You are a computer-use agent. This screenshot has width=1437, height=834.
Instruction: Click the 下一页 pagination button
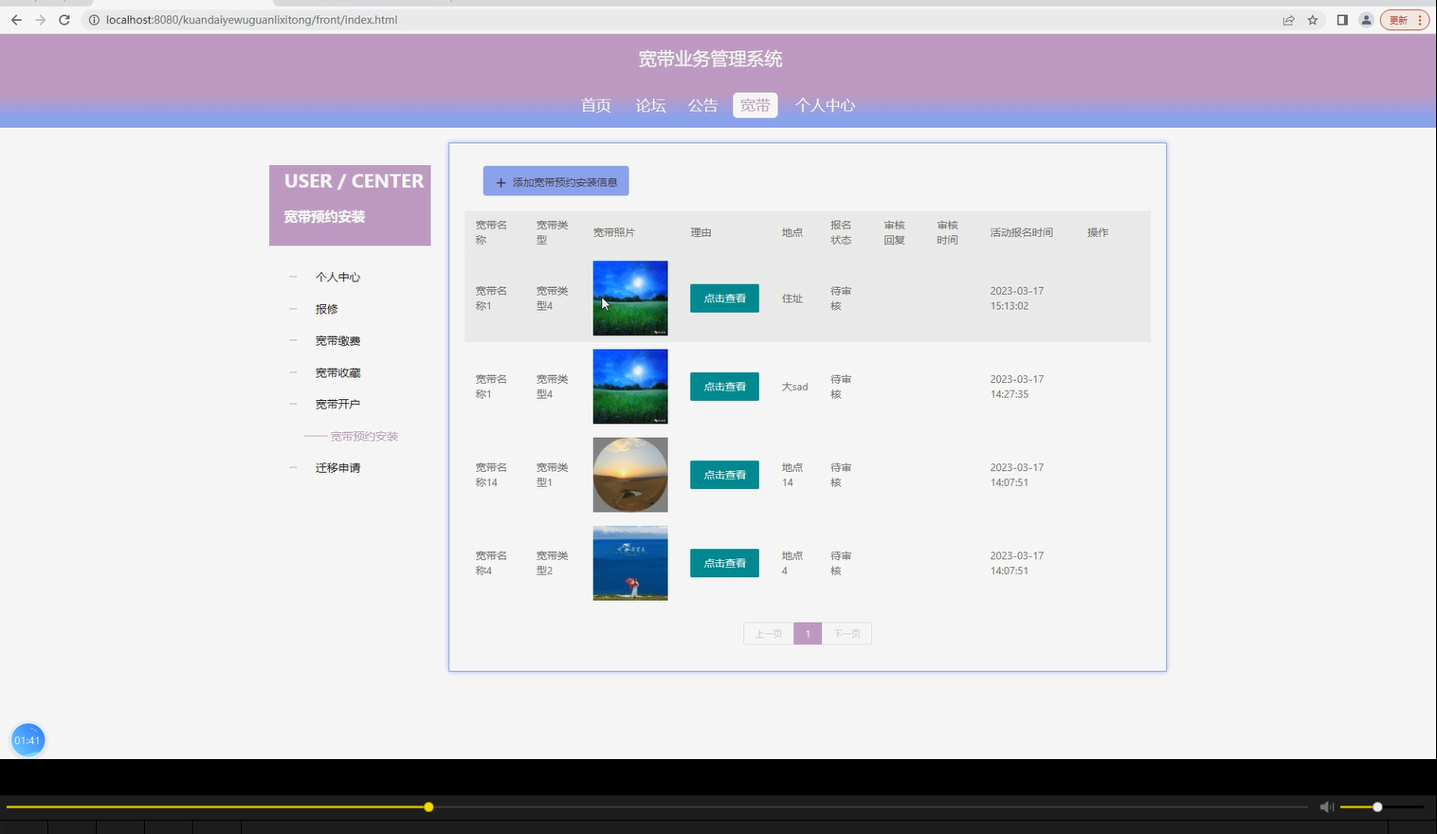pyautogui.click(x=846, y=634)
